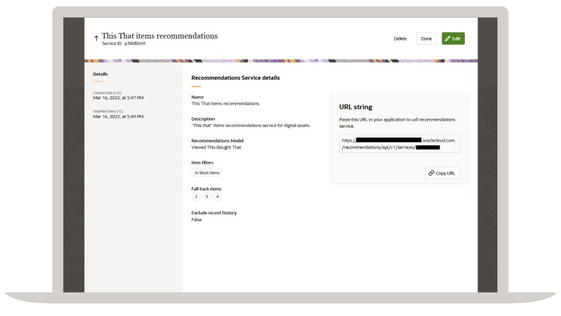Click inside the URL string text box
Image resolution: width=561 pixels, height=316 pixels.
[399, 143]
